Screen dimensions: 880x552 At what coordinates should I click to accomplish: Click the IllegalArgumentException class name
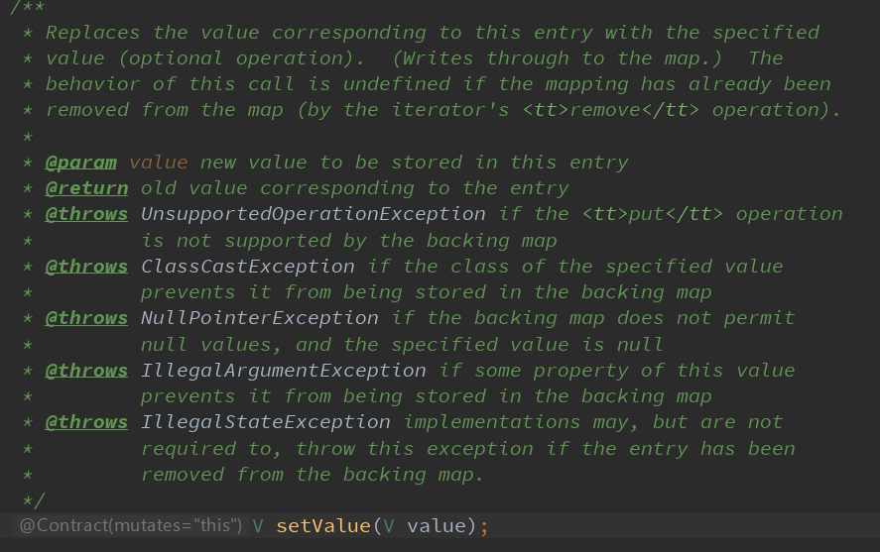point(283,371)
